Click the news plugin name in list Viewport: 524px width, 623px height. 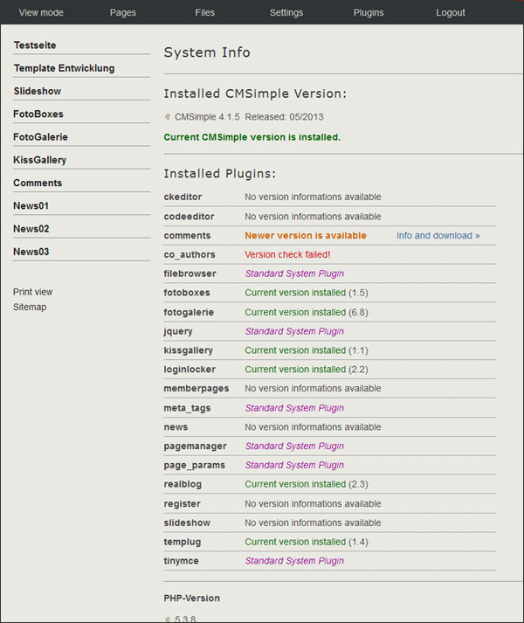[176, 427]
